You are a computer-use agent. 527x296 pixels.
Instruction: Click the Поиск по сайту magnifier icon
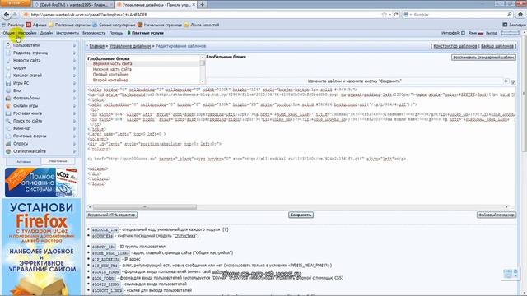pyautogui.click(x=8, y=121)
